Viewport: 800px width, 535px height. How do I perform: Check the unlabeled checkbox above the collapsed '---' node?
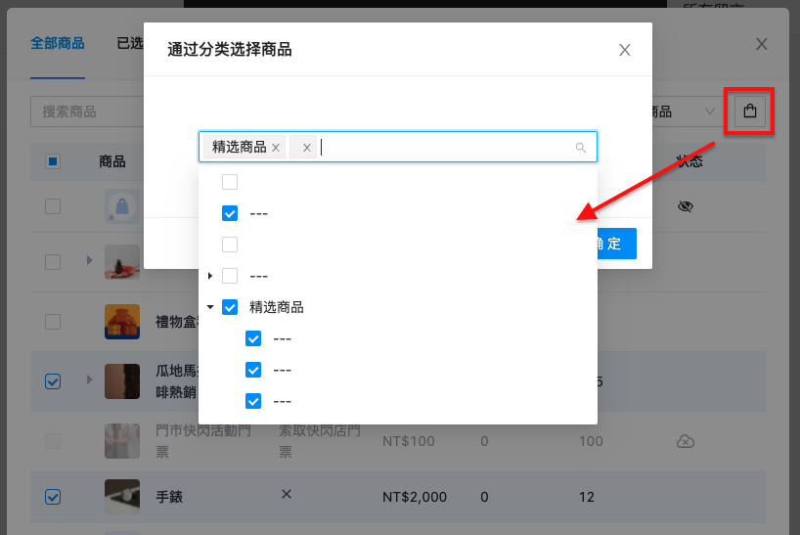(x=230, y=245)
